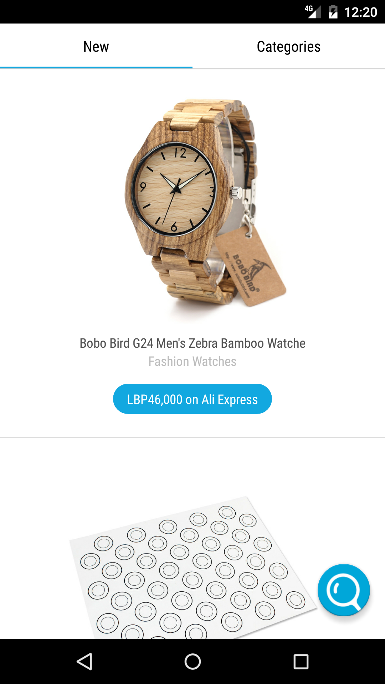Screen dimensions: 385x684
Task: Open Bobo Bird G24 Men's Zebra Bamboo title
Action: (192, 343)
